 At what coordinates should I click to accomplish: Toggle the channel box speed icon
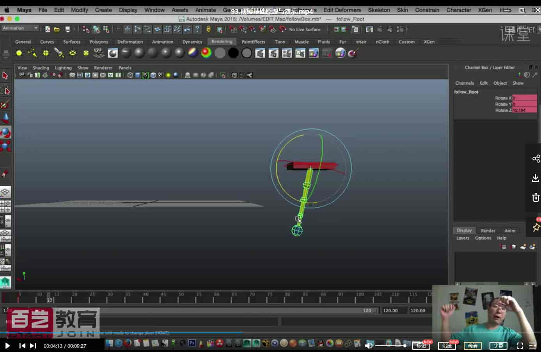[527, 75]
